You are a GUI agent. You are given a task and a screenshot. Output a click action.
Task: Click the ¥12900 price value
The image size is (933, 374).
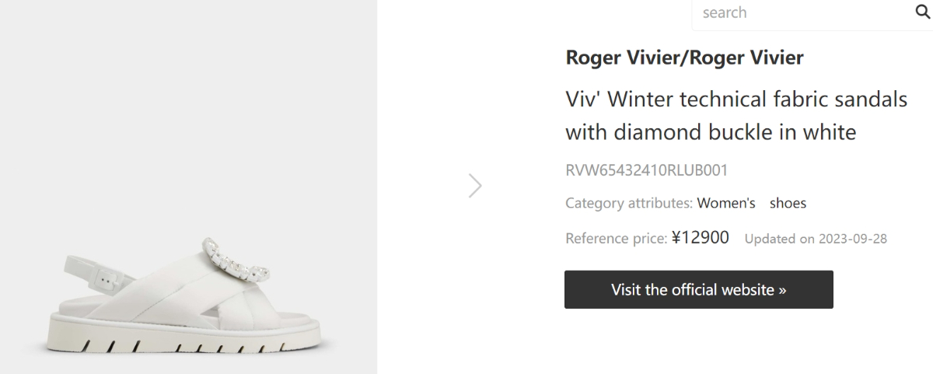point(700,238)
